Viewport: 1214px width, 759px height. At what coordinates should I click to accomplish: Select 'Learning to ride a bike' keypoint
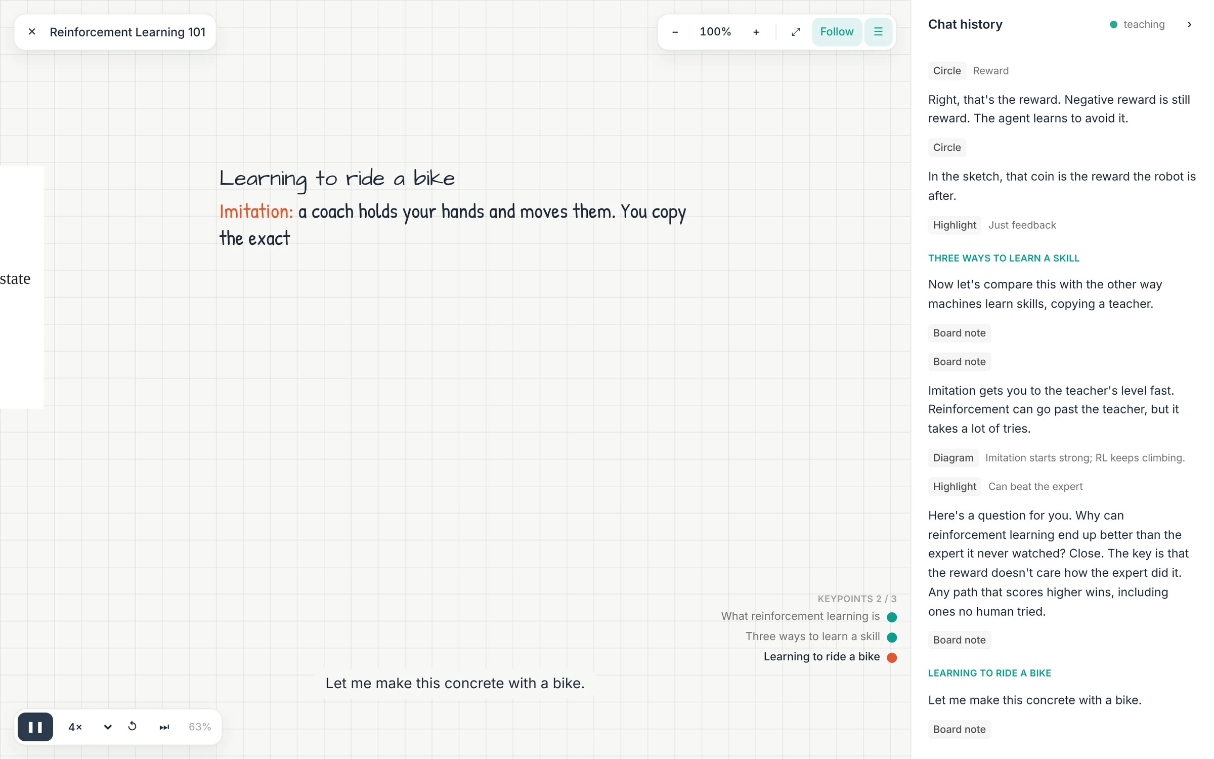click(830, 657)
